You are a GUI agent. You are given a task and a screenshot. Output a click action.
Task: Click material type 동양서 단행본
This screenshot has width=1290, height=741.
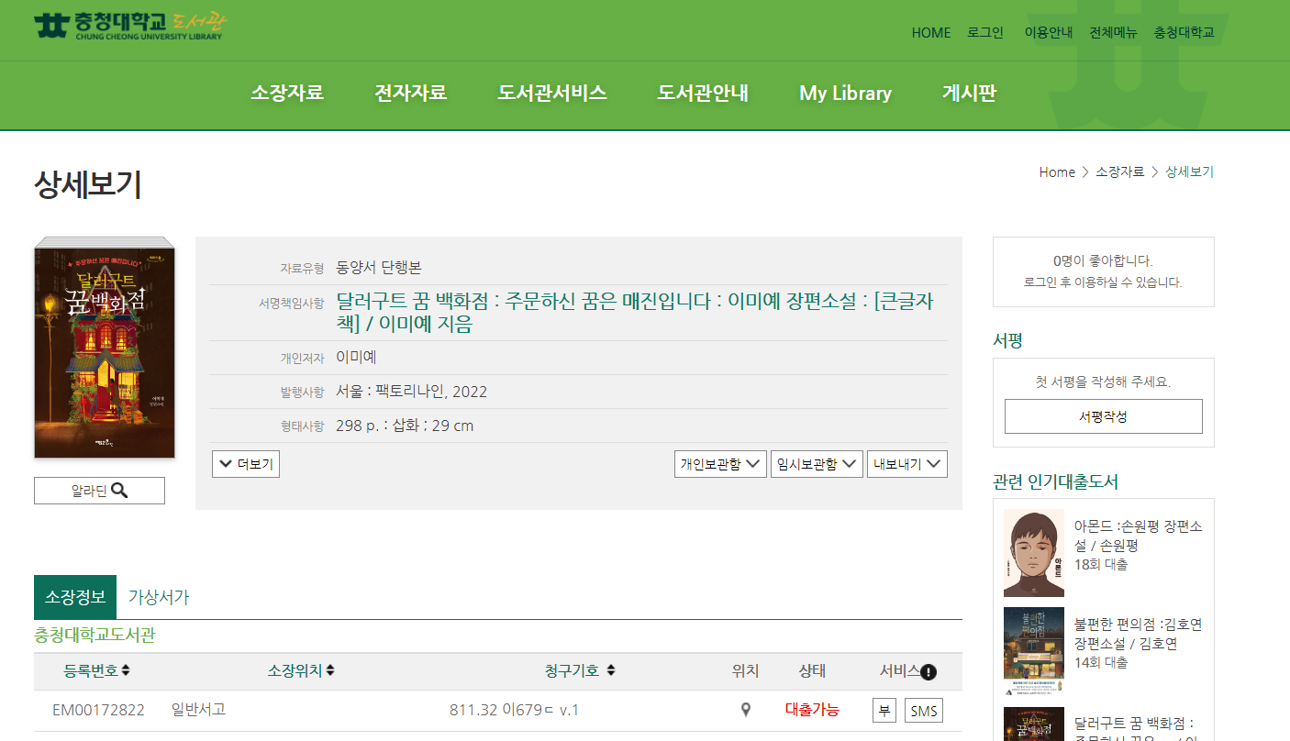(379, 268)
